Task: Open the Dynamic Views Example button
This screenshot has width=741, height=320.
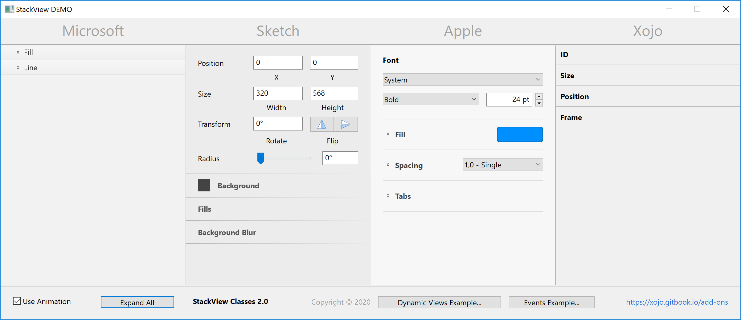Action: point(439,302)
